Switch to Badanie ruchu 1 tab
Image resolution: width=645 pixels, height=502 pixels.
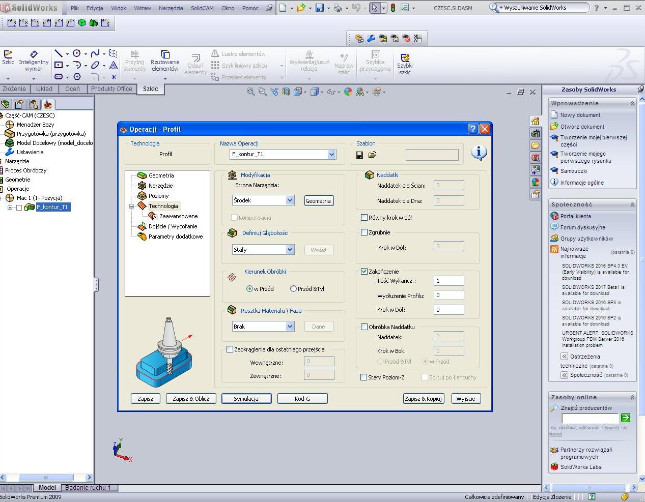[x=88, y=487]
